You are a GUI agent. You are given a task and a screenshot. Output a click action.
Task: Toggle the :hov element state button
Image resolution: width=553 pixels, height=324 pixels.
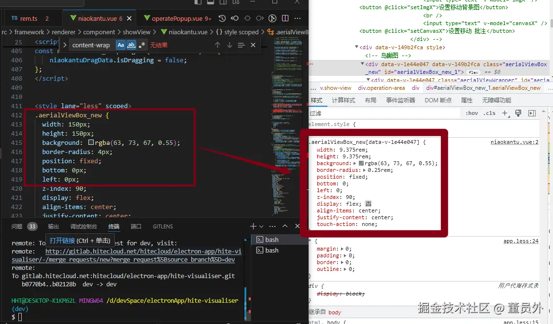click(471, 113)
